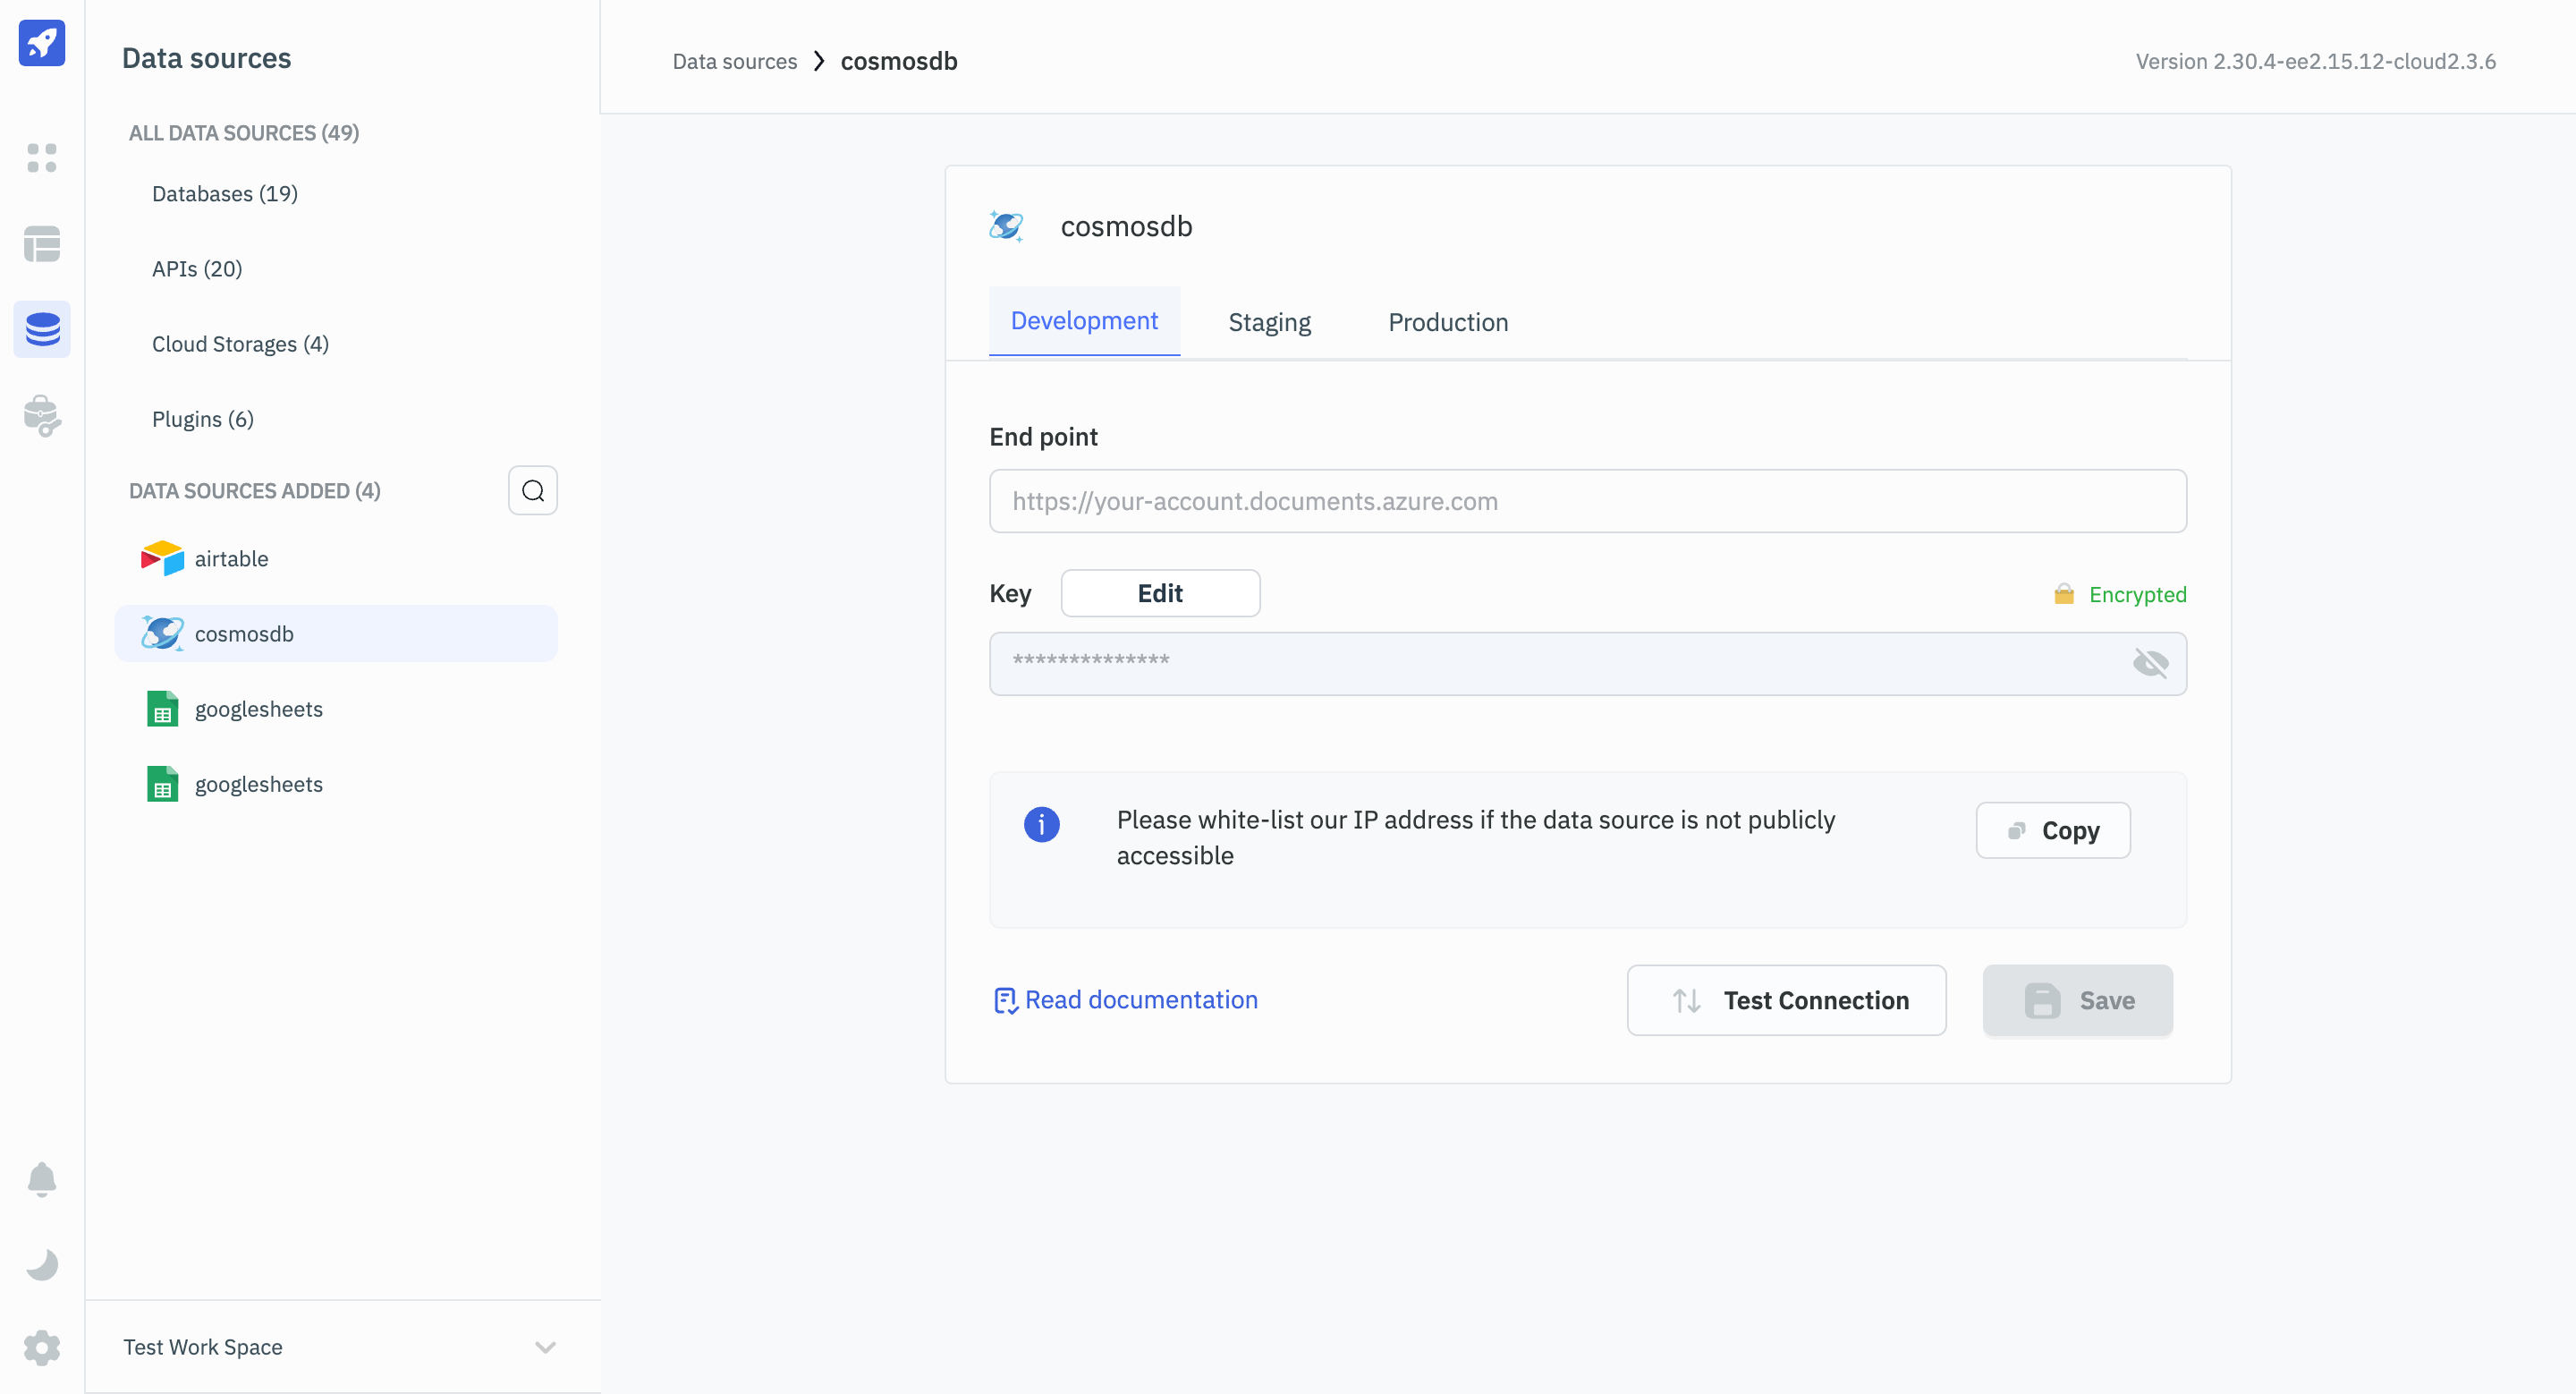
Task: Click the Edit button for Key field
Action: pos(1160,592)
